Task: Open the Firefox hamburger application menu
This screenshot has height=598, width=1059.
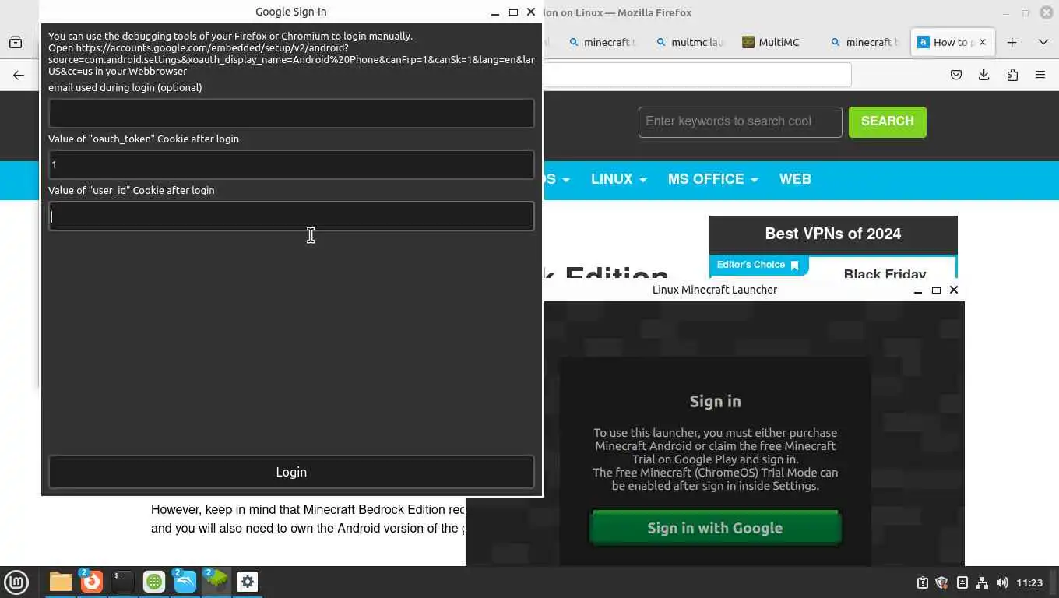Action: (x=1040, y=75)
